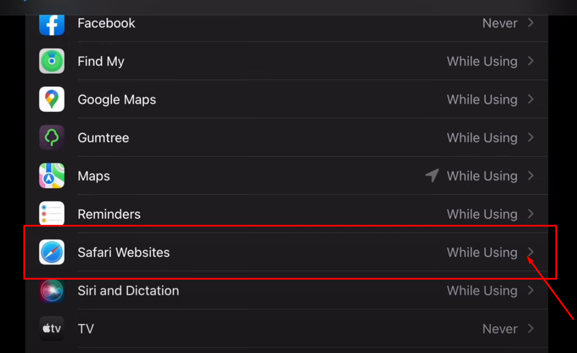Open the Find My app icon

(x=52, y=61)
